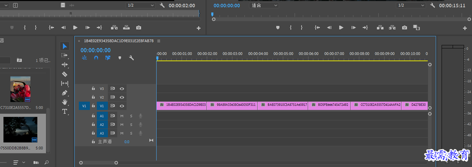Screen dimensions: 472x167
Task: Play sequence in program monitor
Action: (x=341, y=27)
